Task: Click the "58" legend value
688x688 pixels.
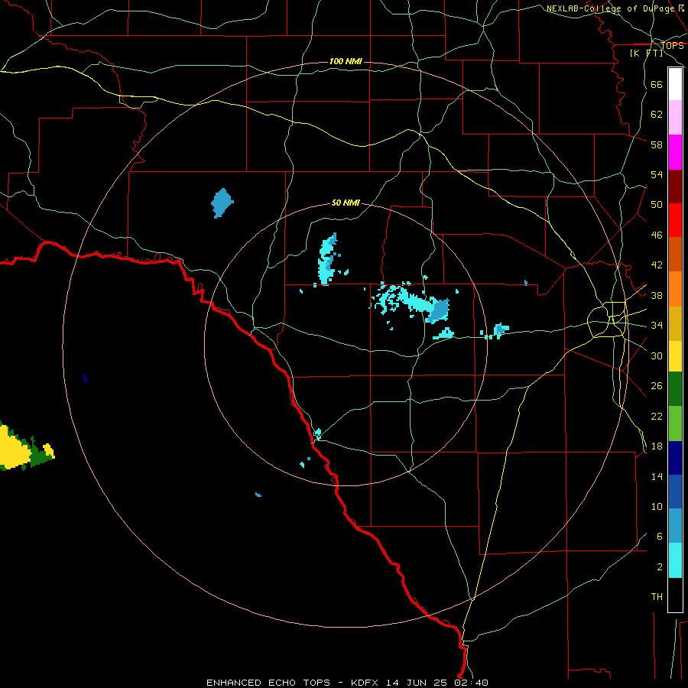Action: pos(657,144)
